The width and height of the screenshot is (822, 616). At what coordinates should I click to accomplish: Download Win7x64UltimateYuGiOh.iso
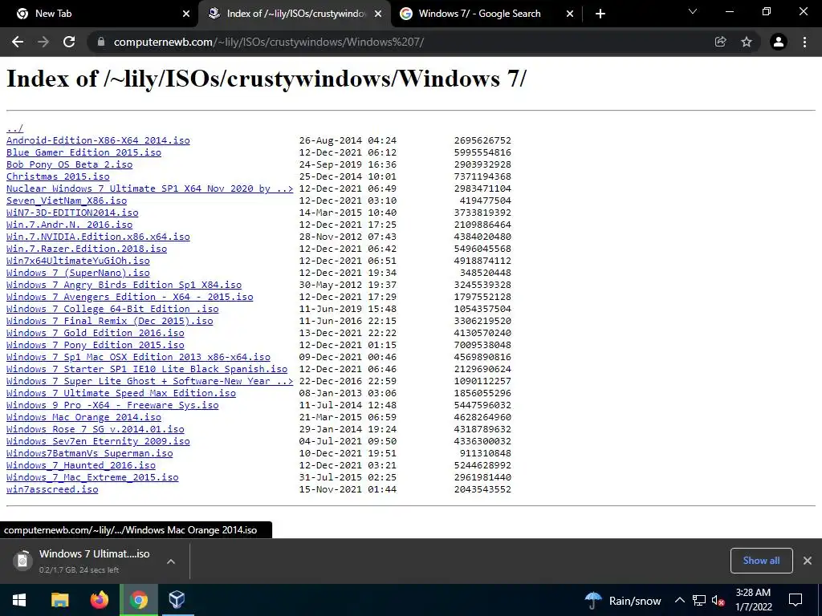coord(78,261)
